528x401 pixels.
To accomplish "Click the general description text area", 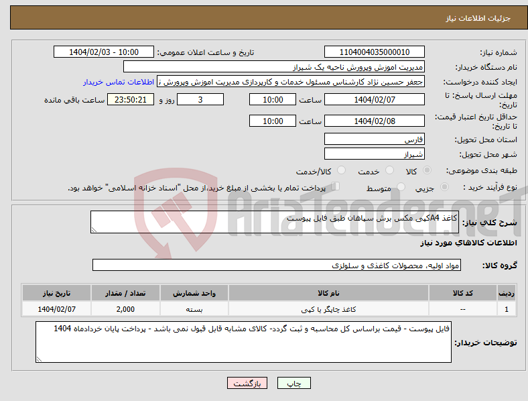I will tap(275, 222).
